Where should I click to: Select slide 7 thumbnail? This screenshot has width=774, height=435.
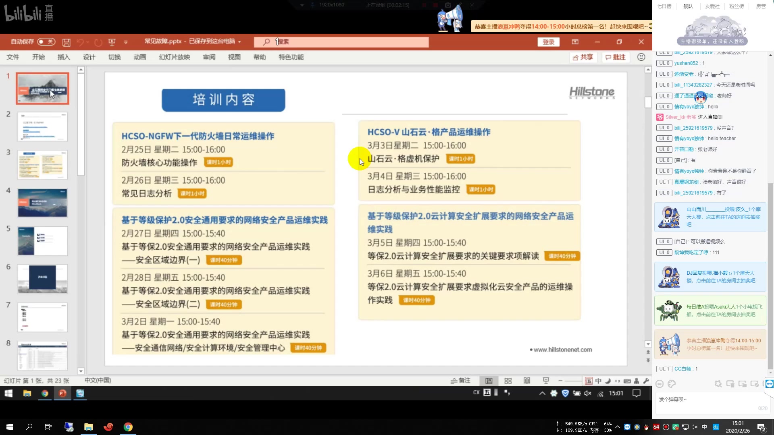click(x=42, y=317)
